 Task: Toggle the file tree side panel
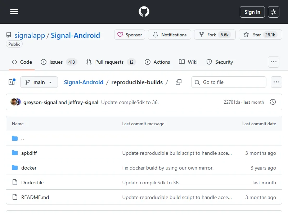click(12, 82)
